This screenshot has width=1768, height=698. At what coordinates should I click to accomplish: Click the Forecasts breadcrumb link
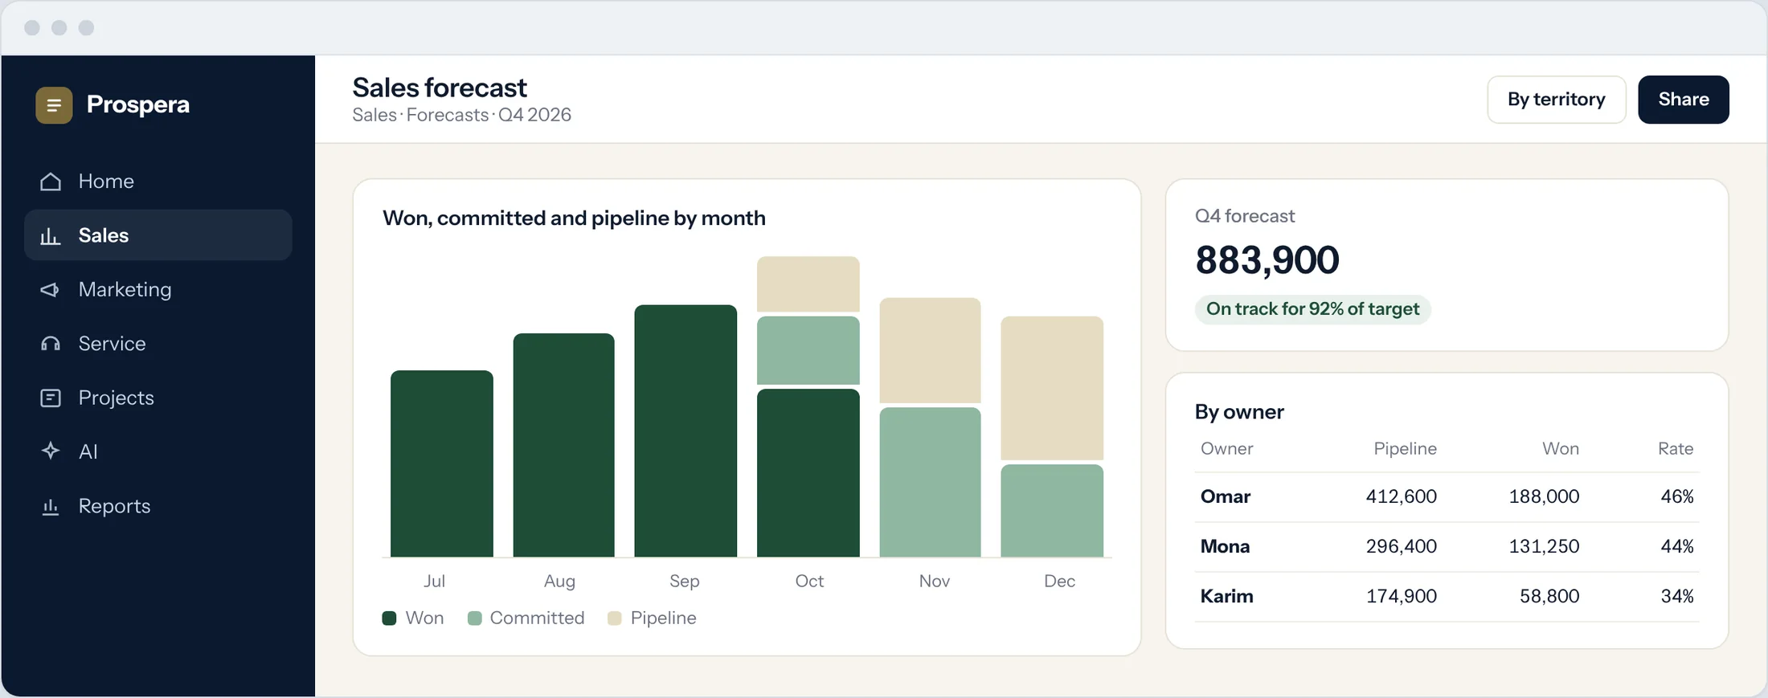[448, 115]
